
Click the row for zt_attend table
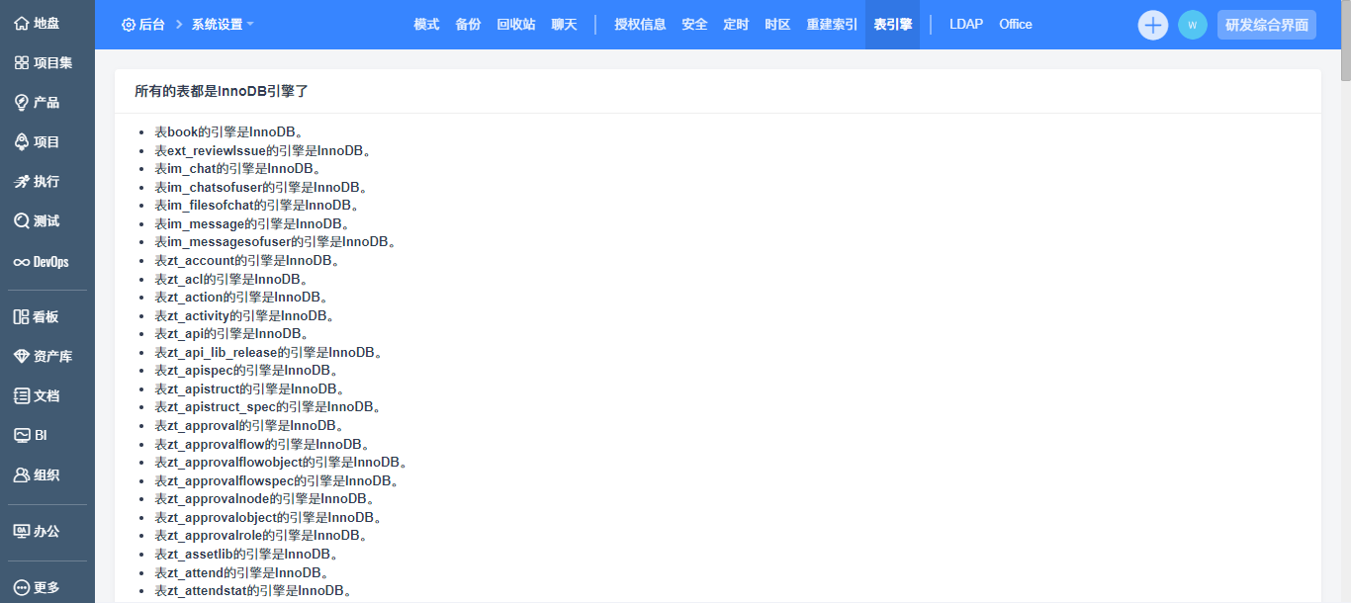241,572
